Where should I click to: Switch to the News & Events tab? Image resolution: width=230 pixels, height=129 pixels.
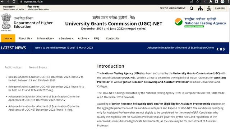coord(38,67)
